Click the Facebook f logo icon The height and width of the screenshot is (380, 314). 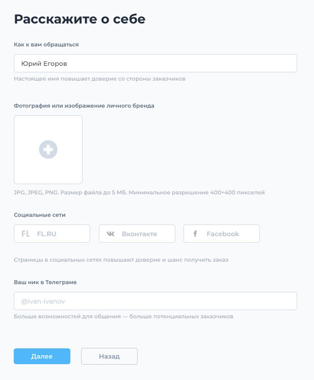tap(195, 233)
